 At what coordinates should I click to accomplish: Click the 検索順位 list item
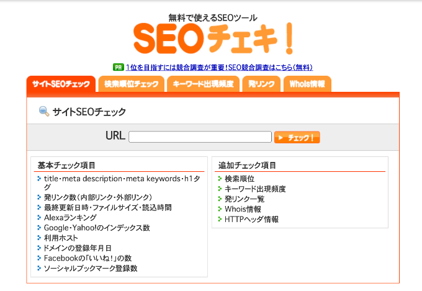[x=240, y=179]
